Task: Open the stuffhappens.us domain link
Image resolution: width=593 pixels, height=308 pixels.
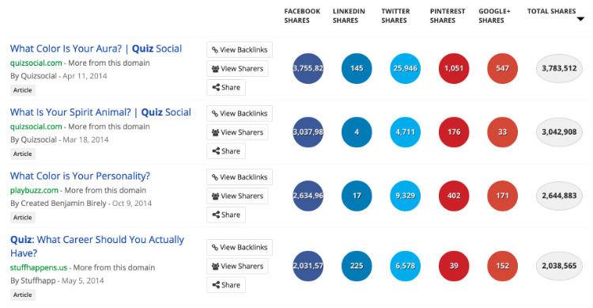Action: [39, 268]
